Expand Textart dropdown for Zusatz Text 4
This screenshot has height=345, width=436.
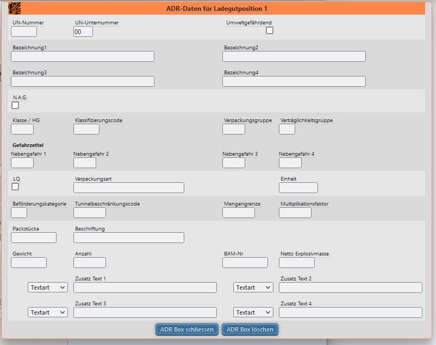pyautogui.click(x=253, y=312)
